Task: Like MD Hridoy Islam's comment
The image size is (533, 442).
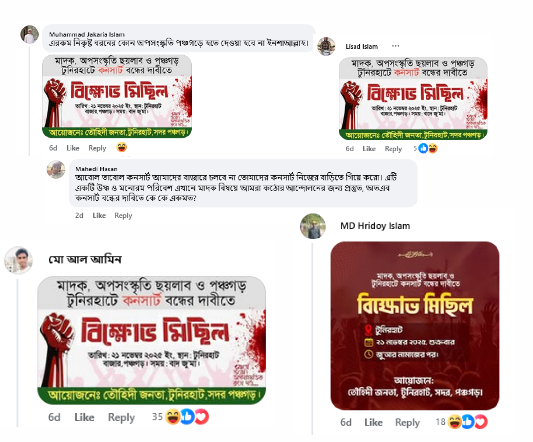Action: click(x=373, y=422)
